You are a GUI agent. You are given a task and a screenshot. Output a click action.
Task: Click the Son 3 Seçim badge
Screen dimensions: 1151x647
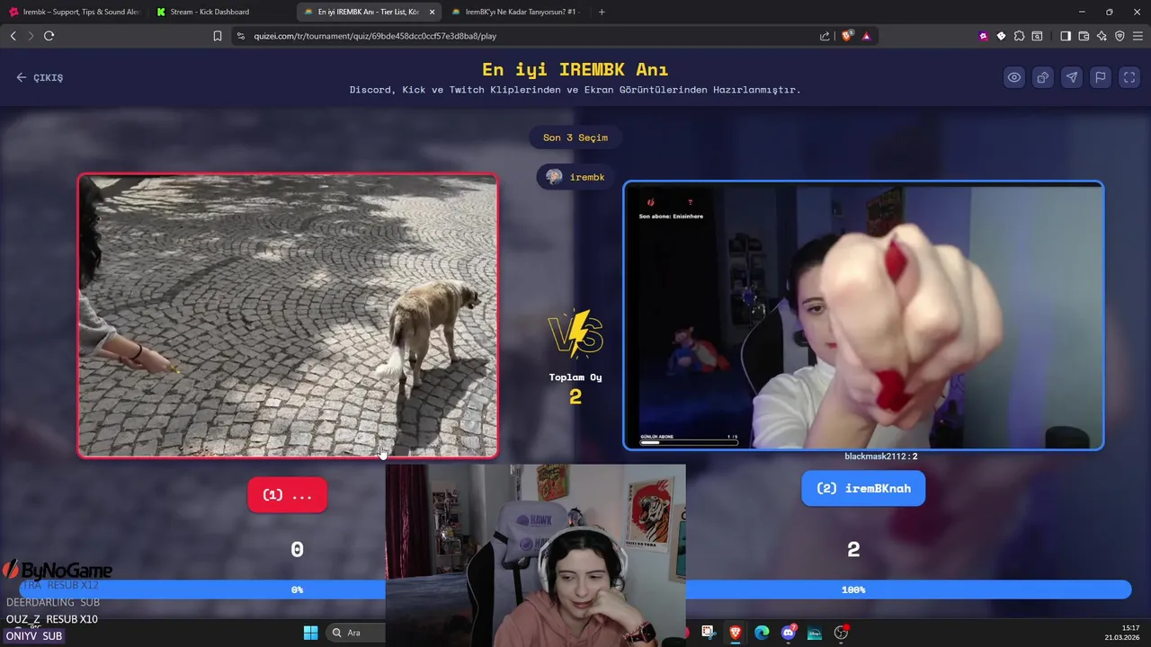575,137
